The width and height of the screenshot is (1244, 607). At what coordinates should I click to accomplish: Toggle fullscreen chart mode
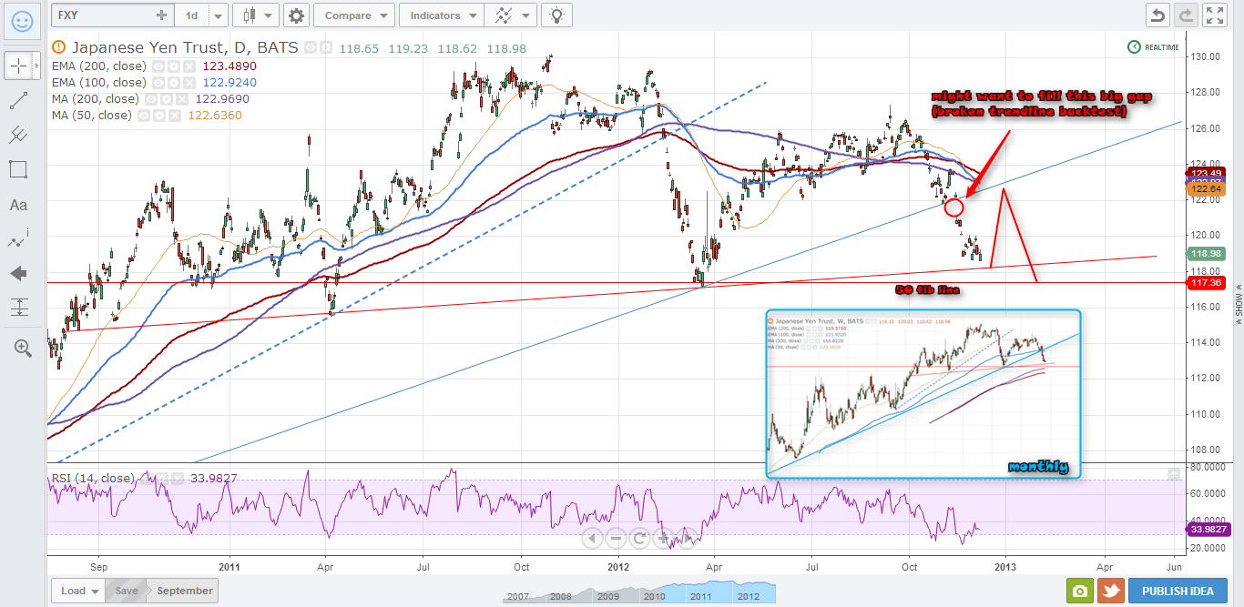click(x=1215, y=15)
